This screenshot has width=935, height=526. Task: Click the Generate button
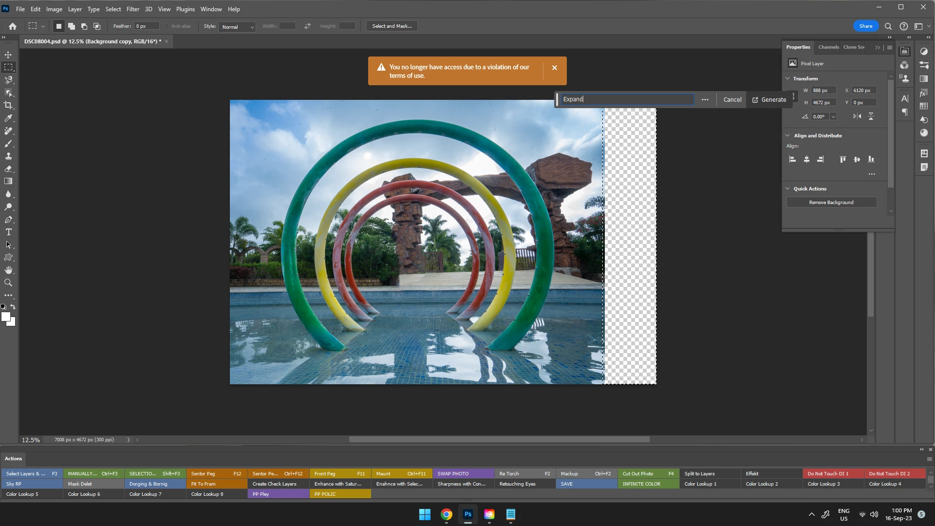(769, 99)
